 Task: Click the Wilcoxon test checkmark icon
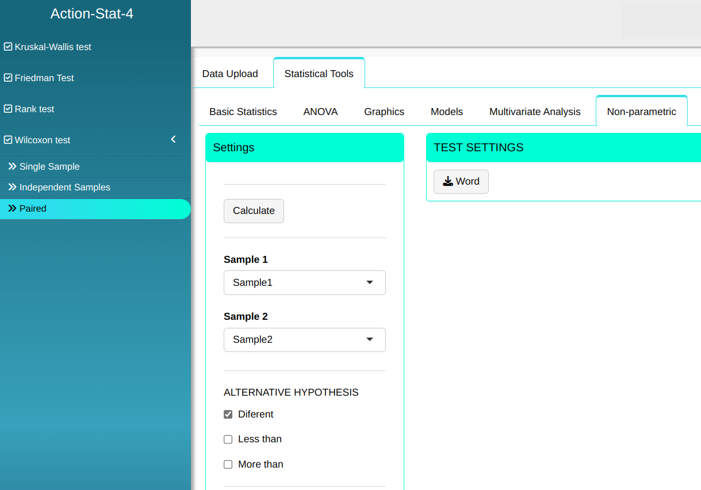pos(8,140)
